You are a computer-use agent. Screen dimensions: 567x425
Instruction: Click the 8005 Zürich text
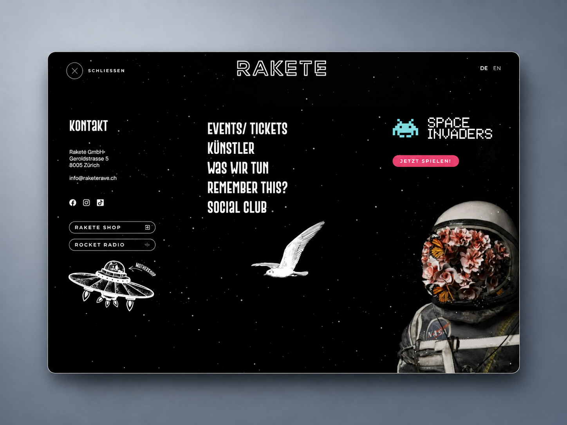coord(84,165)
